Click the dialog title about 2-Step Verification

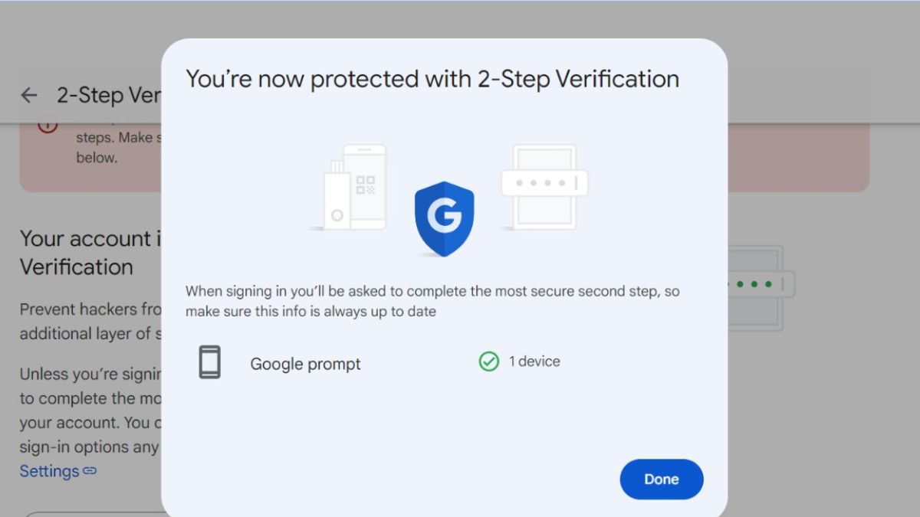[432, 79]
